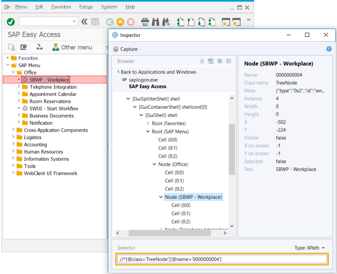Select SBWP - Workplace in SAP menu tree
337x274 pixels.
coord(49,79)
